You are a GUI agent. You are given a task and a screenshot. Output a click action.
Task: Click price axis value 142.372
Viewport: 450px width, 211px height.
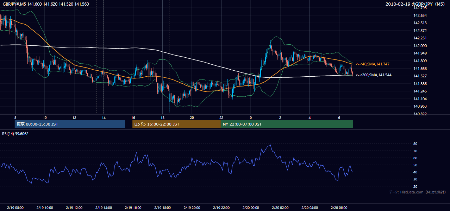420,31
